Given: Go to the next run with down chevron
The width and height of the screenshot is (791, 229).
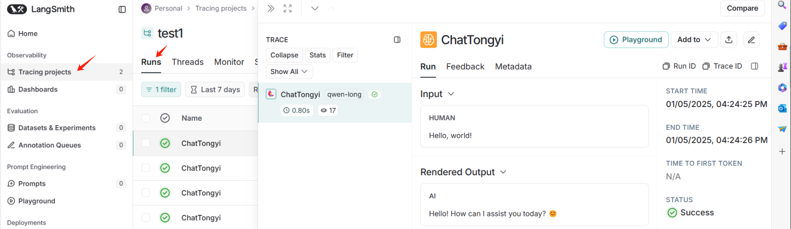Looking at the screenshot, I should click(x=315, y=8).
